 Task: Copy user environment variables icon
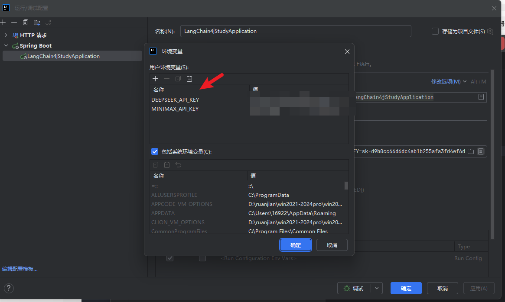click(x=178, y=78)
